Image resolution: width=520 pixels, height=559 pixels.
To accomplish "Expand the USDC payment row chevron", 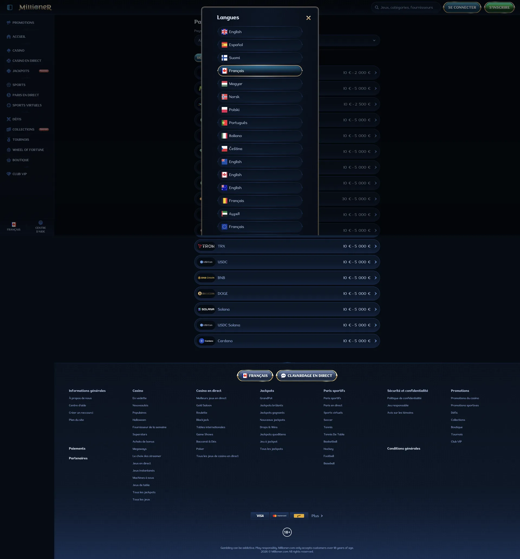I will (375, 262).
